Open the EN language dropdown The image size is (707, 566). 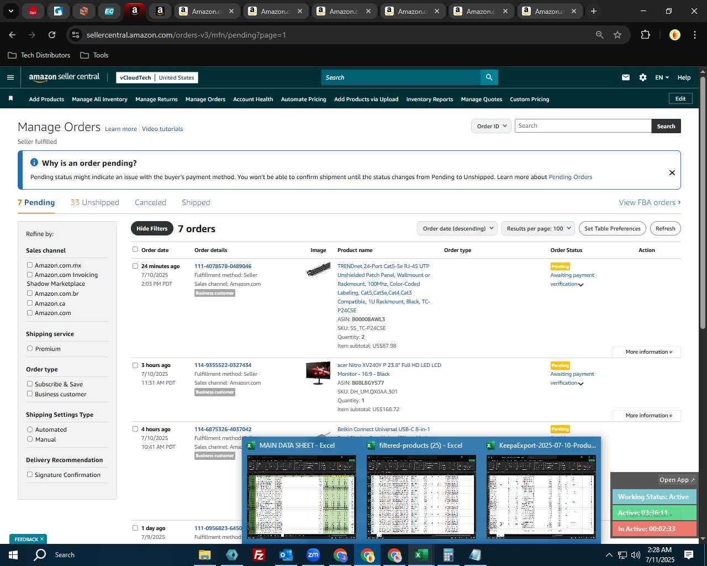[x=662, y=77]
